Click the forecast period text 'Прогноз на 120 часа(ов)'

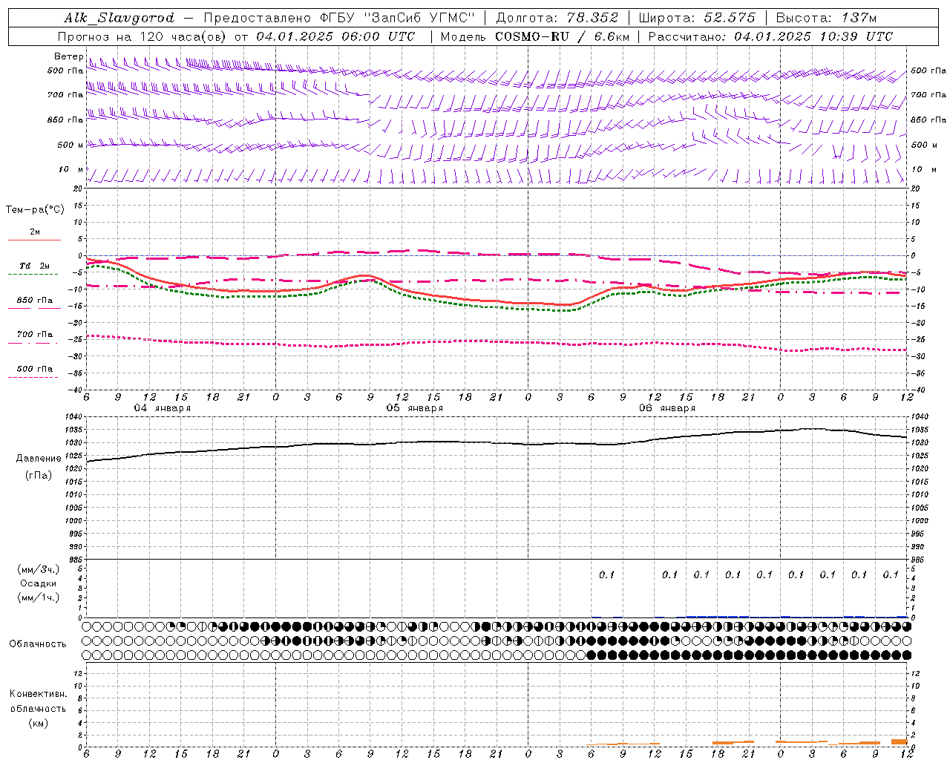pos(143,36)
